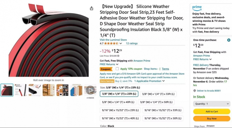Viewport: 232px width, 128px height.
Task: Open the Design Details thumbnail image
Action: [21, 90]
